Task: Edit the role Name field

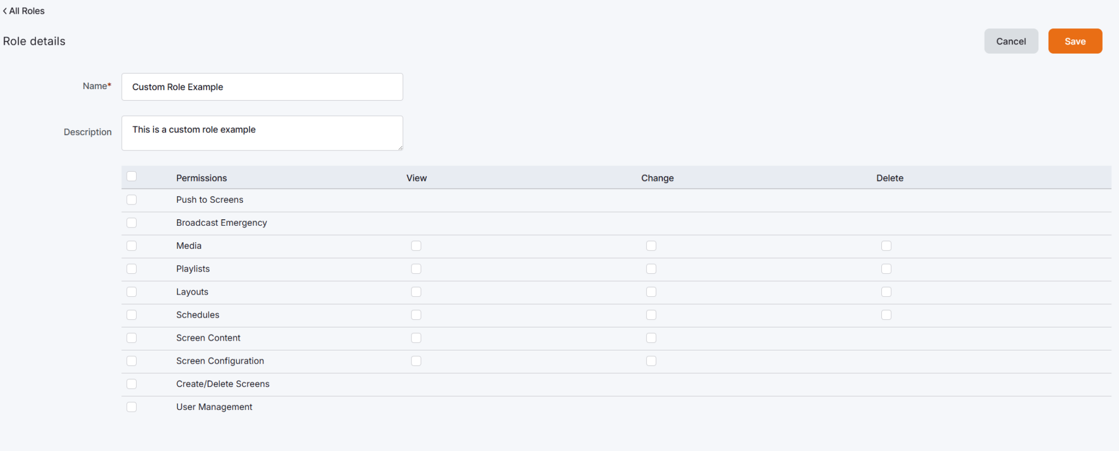Action: (x=262, y=87)
